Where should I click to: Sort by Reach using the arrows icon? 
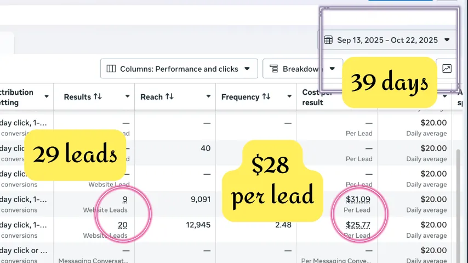click(169, 97)
